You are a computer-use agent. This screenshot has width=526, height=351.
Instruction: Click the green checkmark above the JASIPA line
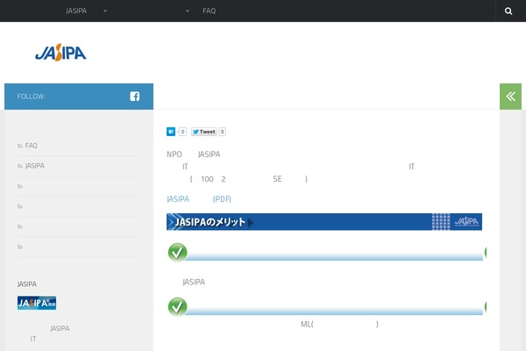pos(177,252)
